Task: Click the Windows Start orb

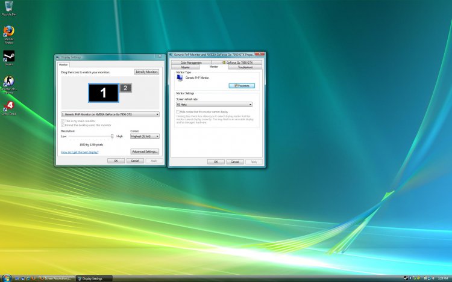Action: tap(5, 278)
